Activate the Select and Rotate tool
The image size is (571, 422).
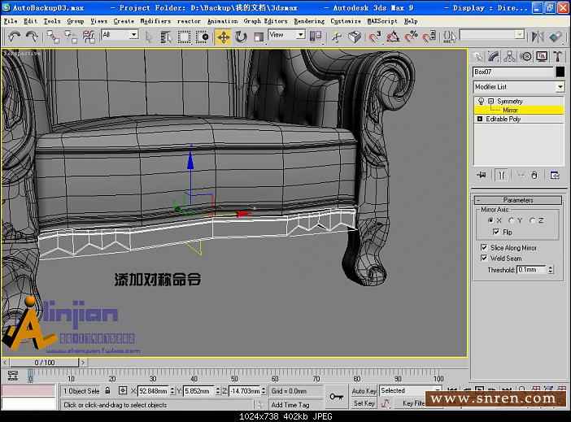click(x=241, y=37)
